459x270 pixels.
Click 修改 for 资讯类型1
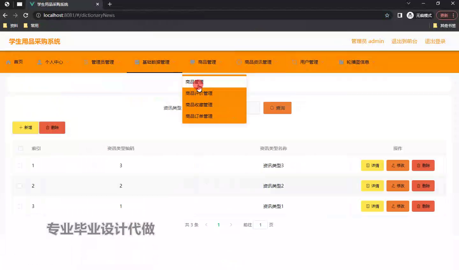point(398,206)
